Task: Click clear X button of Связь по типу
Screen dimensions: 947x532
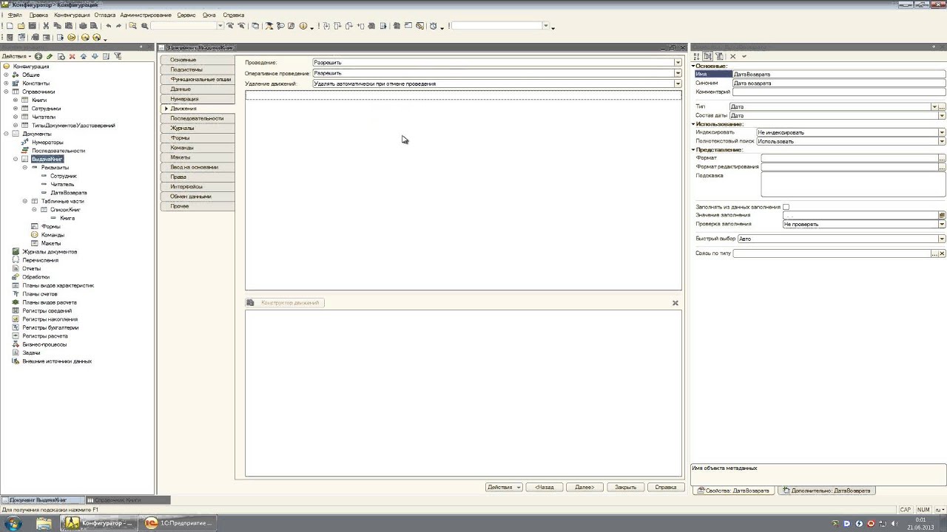Action: click(x=942, y=253)
